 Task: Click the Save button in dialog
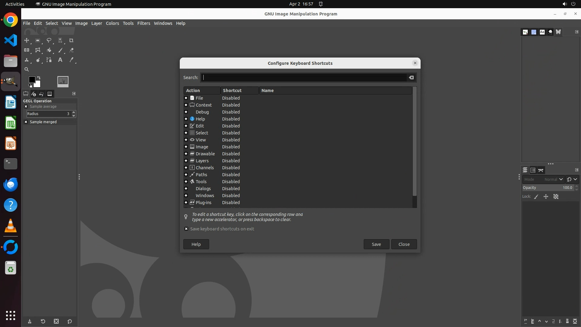click(x=376, y=244)
